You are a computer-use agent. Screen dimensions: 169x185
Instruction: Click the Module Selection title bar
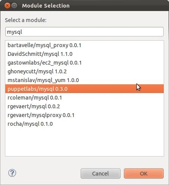84,6
